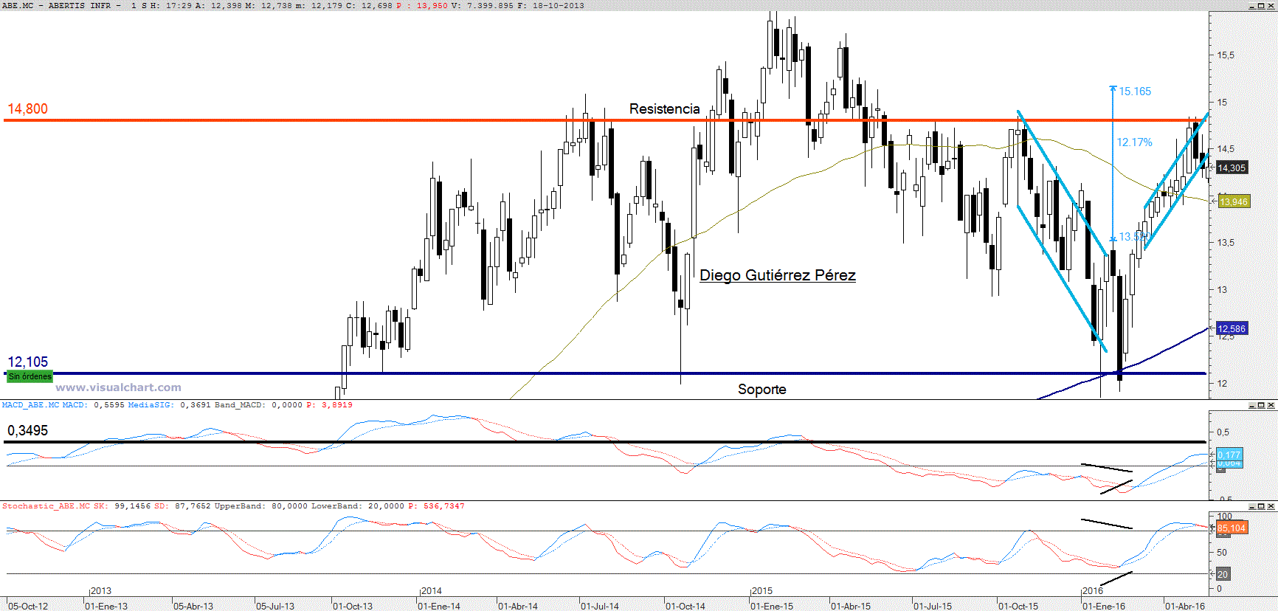This screenshot has height=611, width=1278.
Task: Click the '2014' year marker
Action: point(432,591)
